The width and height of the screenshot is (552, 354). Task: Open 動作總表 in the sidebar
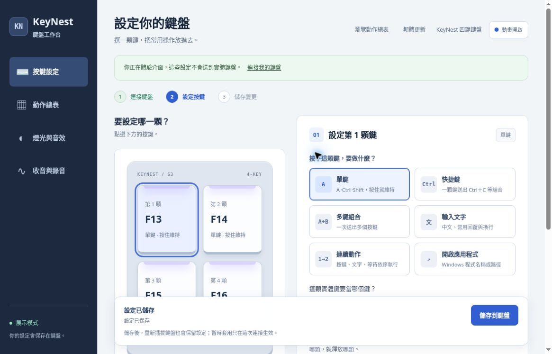49,105
